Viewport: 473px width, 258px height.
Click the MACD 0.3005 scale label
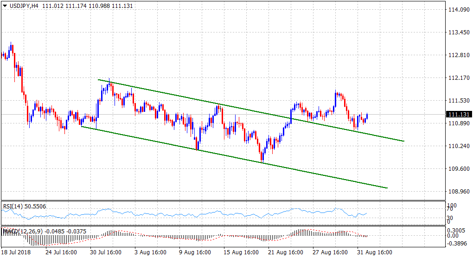(455, 230)
